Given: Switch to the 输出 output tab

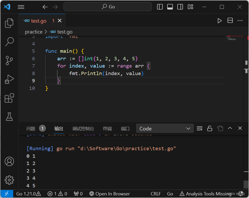Looking at the screenshot, I should pyautogui.click(x=59, y=129).
